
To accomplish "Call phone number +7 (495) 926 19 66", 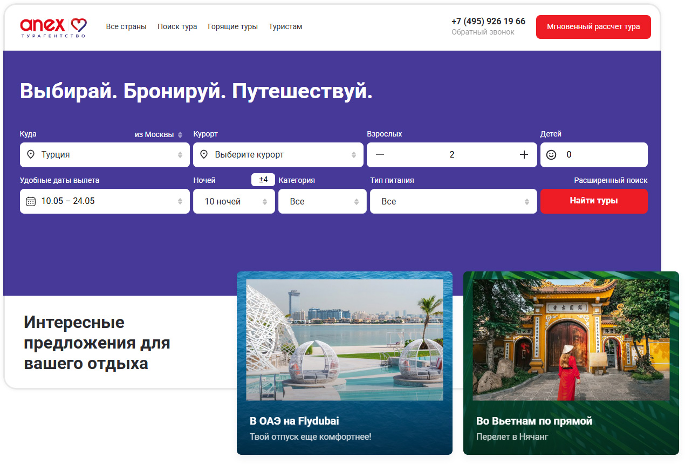I will [488, 22].
